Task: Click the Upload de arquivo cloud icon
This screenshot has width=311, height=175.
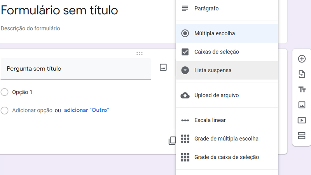Action: tap(185, 95)
